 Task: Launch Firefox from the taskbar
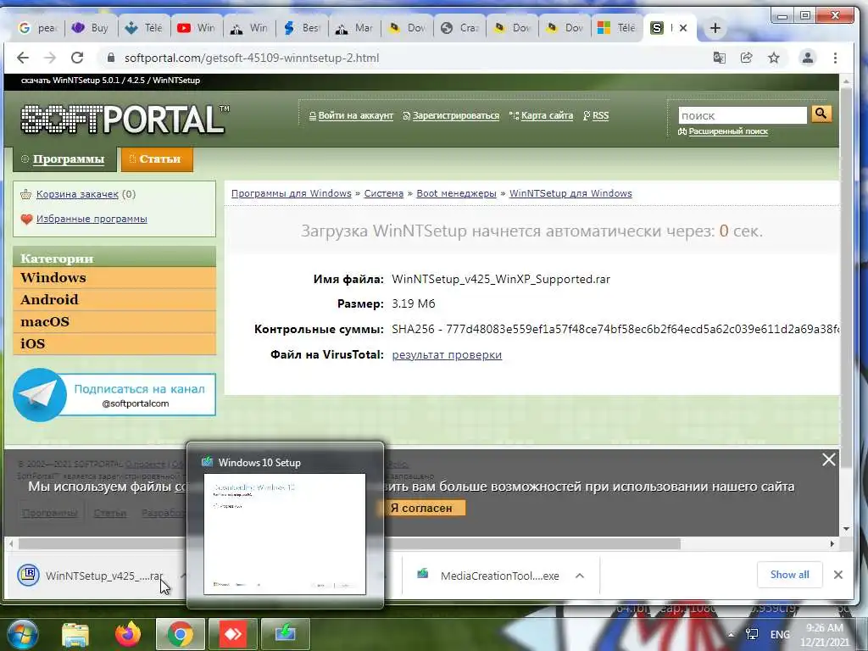click(x=128, y=634)
